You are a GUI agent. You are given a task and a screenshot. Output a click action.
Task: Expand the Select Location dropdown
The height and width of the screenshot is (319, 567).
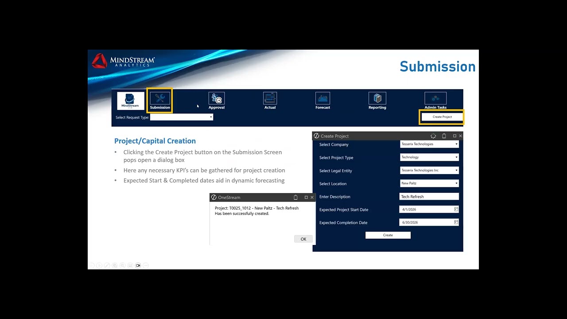(x=429, y=183)
